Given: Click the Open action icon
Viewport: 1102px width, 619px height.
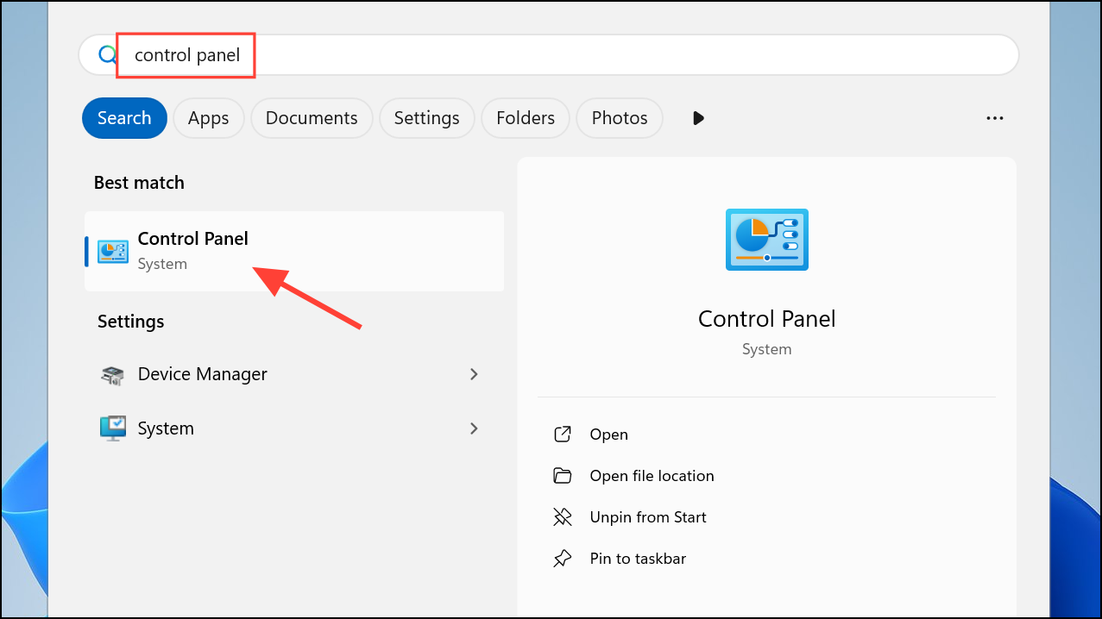Looking at the screenshot, I should pyautogui.click(x=563, y=435).
